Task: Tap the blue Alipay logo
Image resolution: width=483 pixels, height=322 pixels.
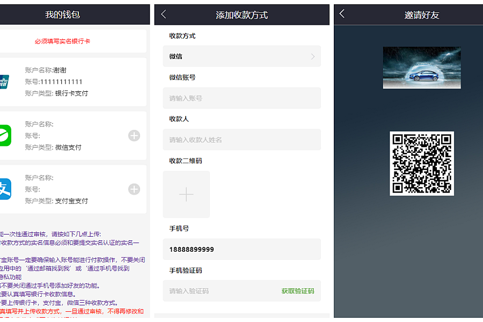Action: coord(5,189)
